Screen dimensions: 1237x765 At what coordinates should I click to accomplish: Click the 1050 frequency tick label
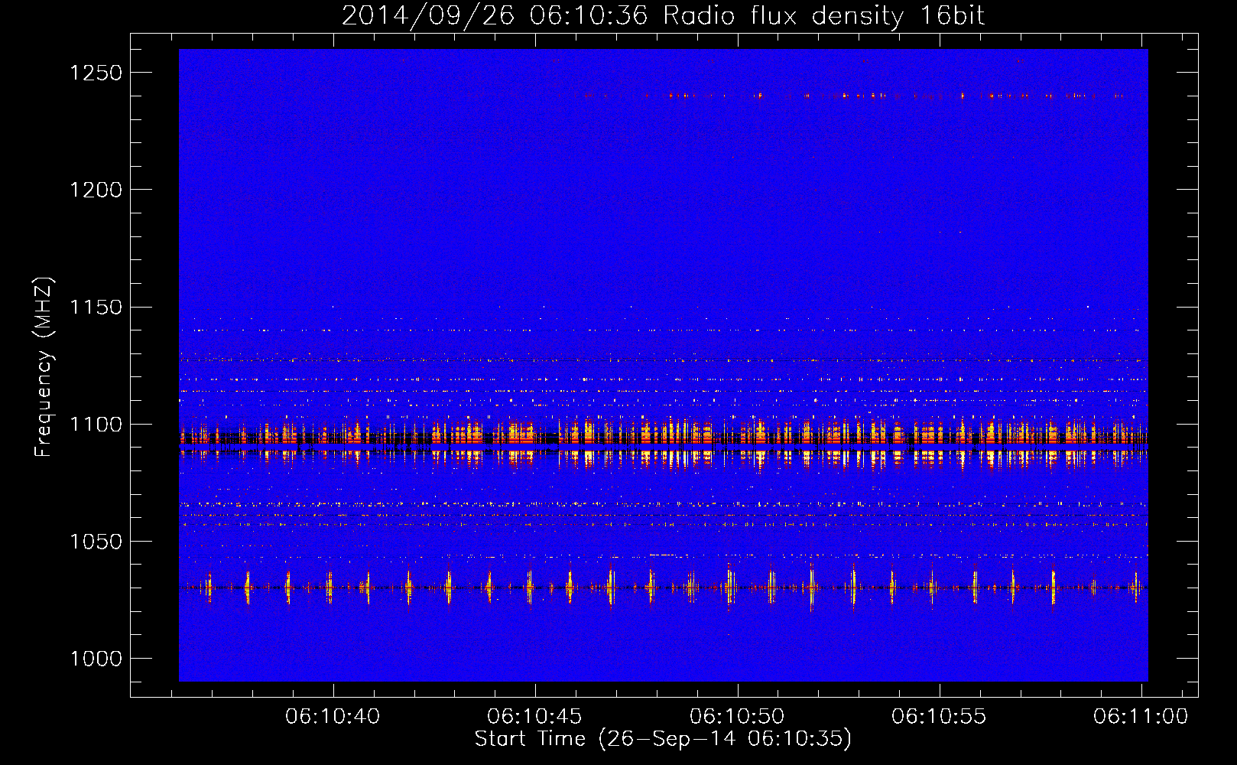coord(96,542)
